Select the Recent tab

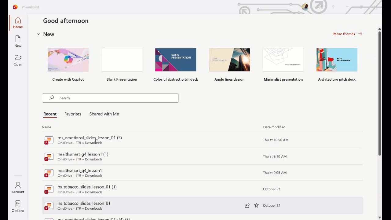pos(50,114)
